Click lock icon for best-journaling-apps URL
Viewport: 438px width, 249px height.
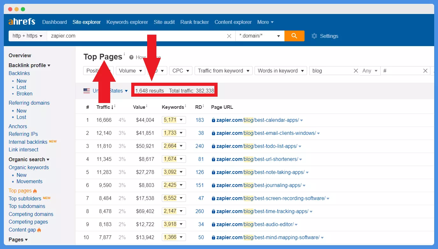pos(213,185)
